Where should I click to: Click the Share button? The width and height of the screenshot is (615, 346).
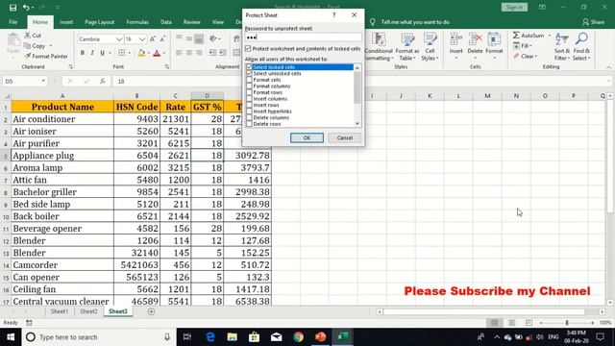click(593, 22)
